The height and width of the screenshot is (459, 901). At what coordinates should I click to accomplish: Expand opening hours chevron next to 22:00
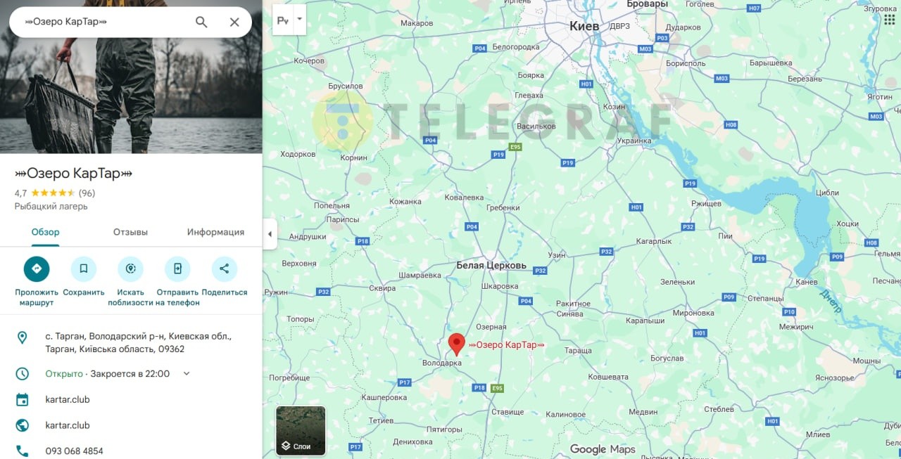pos(187,373)
